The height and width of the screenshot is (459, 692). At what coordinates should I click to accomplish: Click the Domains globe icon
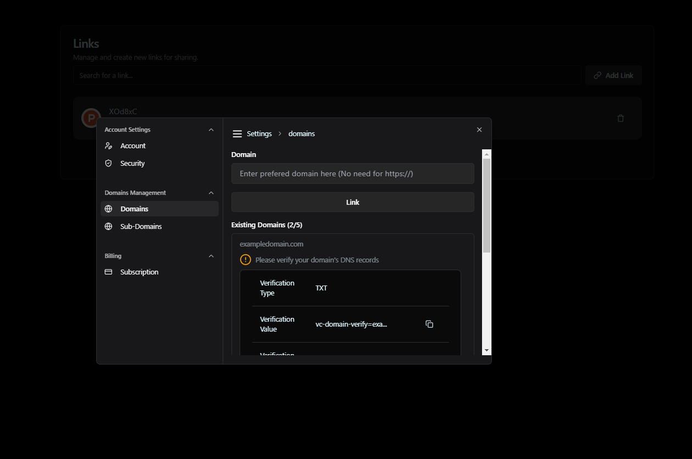(x=108, y=209)
